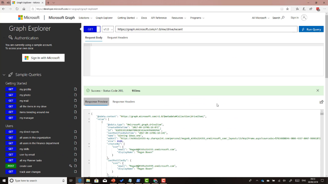Open docs icon for my photo query
The image size is (328, 184).
75,95
